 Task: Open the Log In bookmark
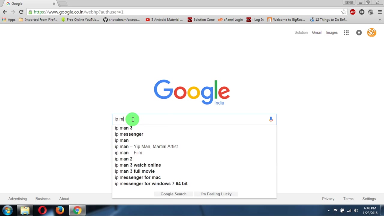coord(255,20)
